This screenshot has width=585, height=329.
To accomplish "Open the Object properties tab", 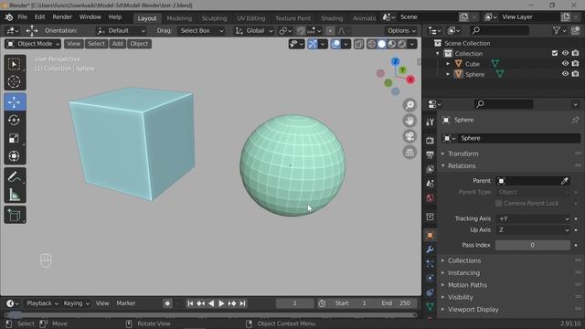I will 430,235.
